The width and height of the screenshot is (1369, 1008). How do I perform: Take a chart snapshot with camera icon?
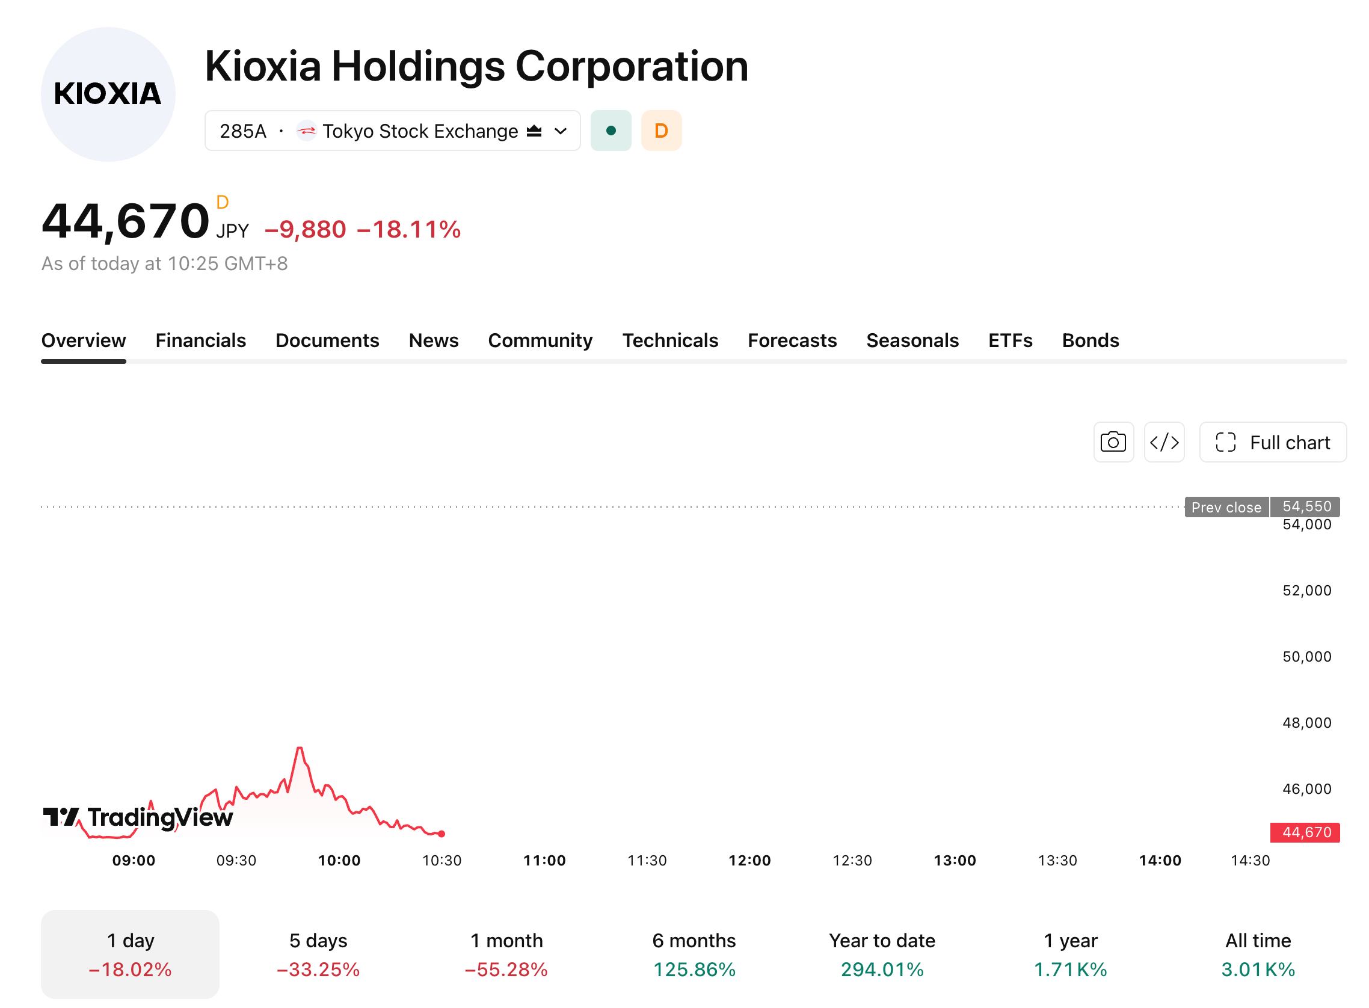[x=1113, y=442]
